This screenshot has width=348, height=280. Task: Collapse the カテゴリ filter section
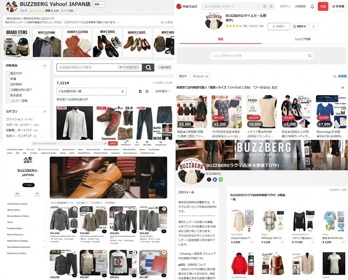[45, 111]
